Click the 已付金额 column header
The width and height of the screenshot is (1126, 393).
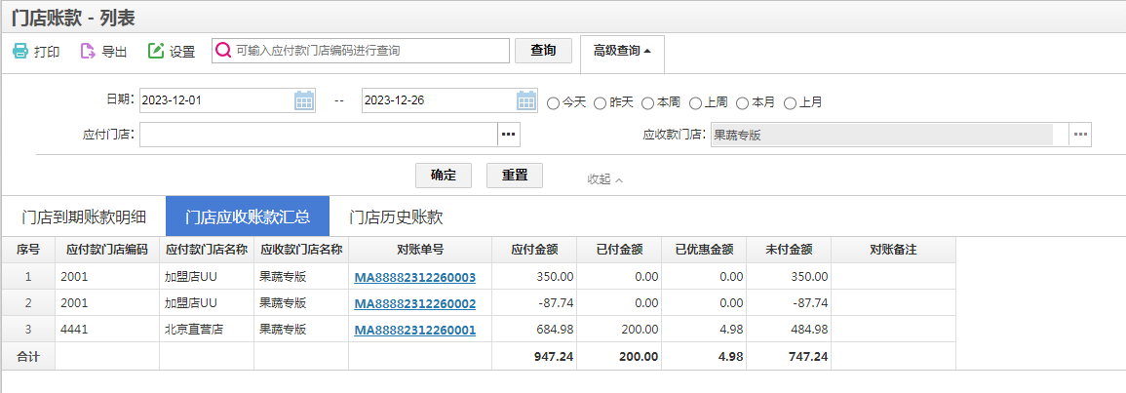[x=619, y=250]
